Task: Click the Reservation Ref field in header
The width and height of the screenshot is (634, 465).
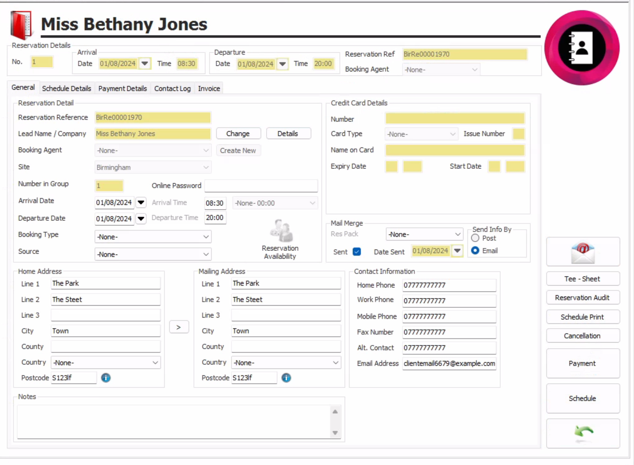Action: (x=464, y=54)
